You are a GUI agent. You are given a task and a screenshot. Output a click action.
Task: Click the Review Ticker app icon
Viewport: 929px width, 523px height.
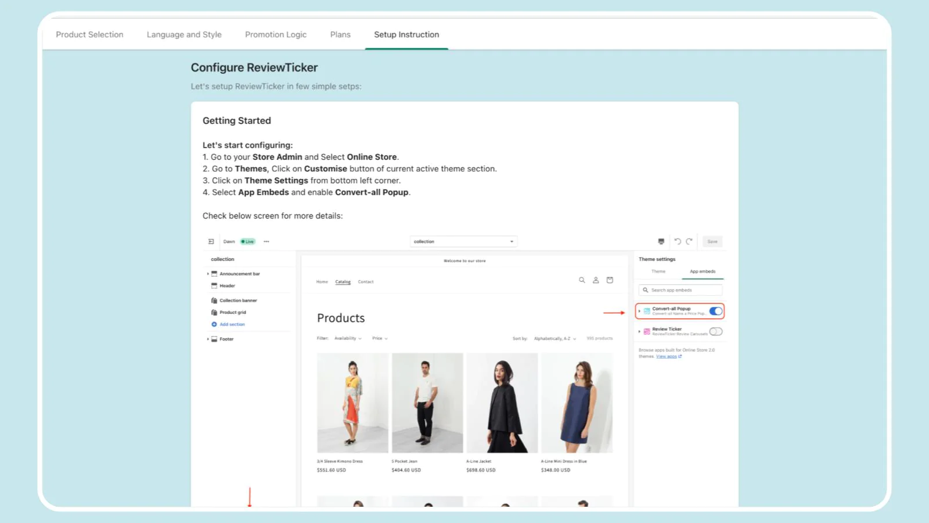647,332
